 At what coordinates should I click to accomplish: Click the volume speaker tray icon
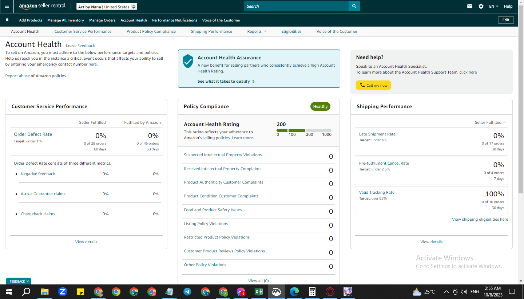(464, 292)
